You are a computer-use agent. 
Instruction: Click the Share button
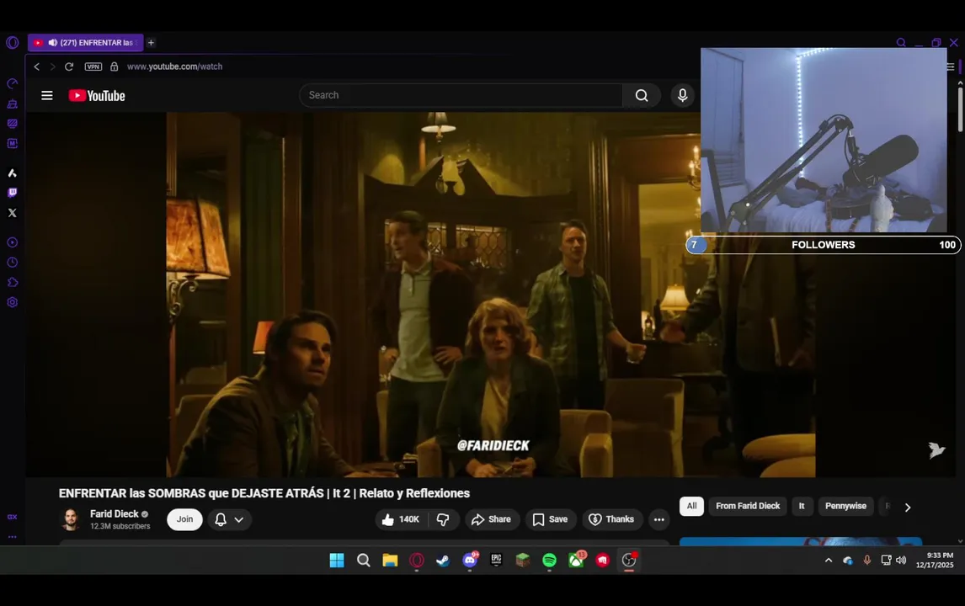[x=492, y=519]
